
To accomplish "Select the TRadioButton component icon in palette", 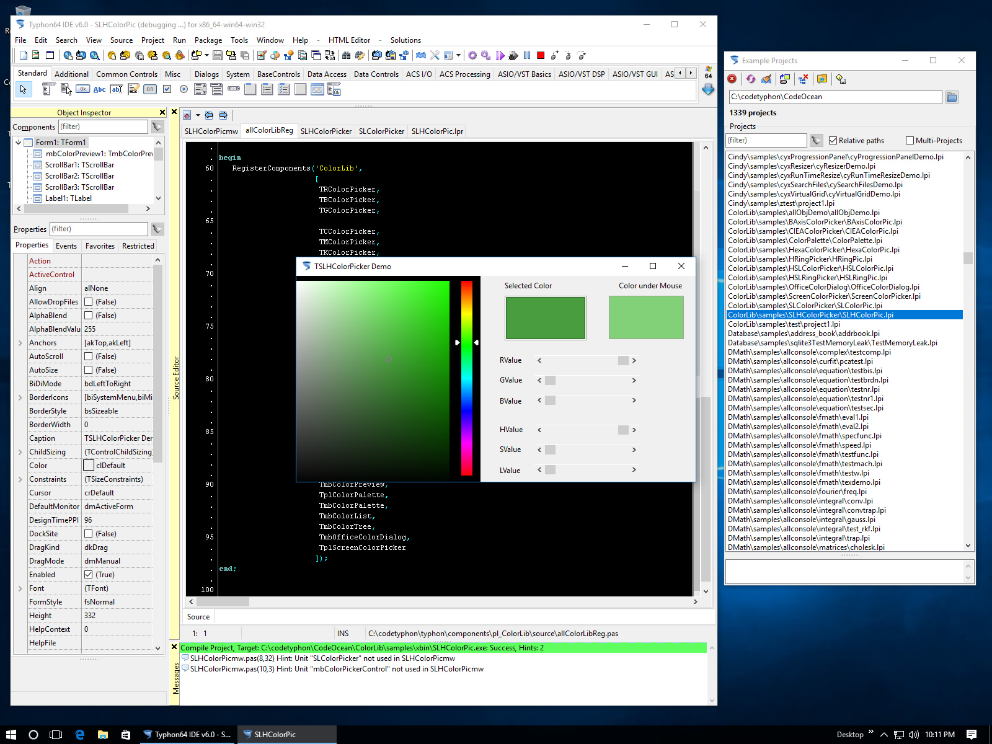I will click(x=184, y=89).
